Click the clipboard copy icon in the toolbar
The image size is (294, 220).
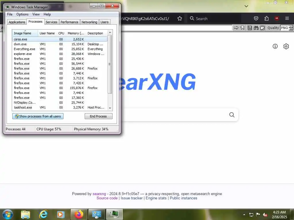262,28
